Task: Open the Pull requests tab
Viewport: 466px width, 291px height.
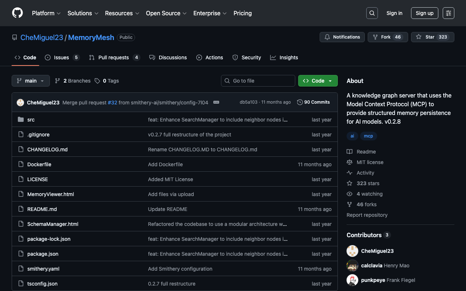Action: tap(113, 57)
